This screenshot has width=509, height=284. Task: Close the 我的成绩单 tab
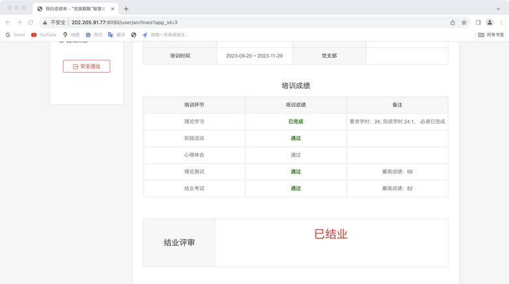112,9
